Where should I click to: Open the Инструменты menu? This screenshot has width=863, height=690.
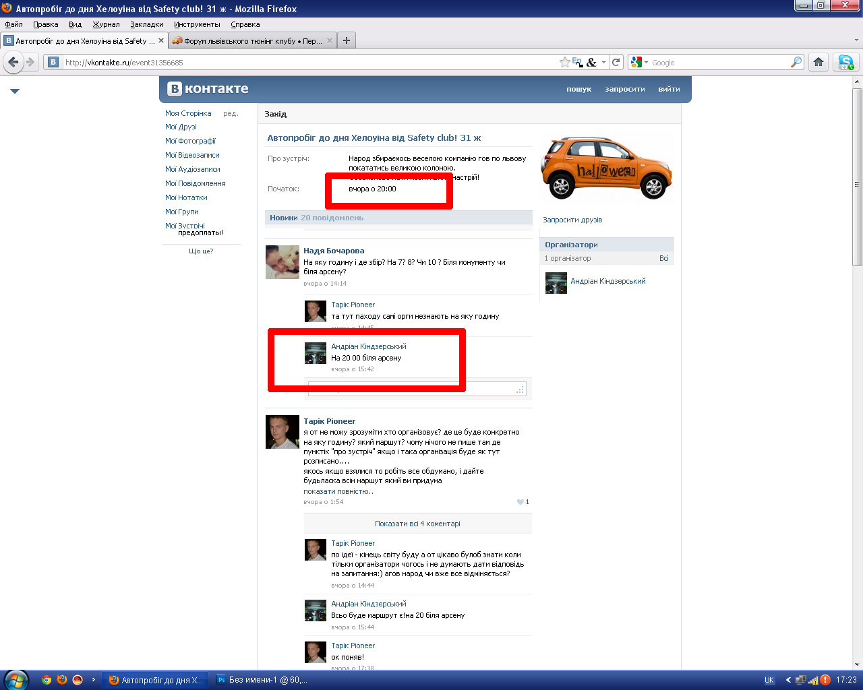[x=197, y=24]
